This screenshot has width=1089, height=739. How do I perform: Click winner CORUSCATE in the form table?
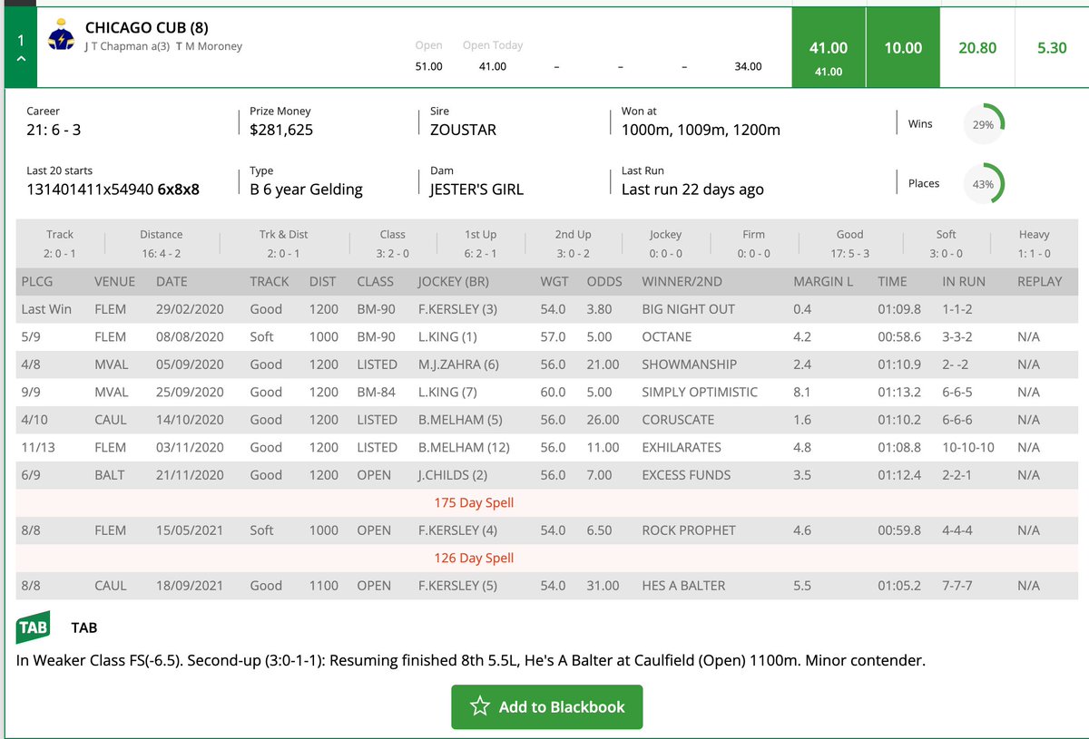tap(678, 420)
